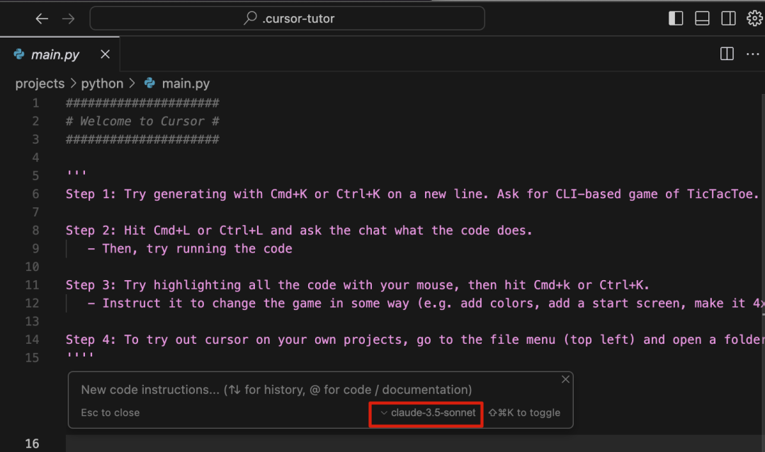
Task: Open the settings gear
Action: pyautogui.click(x=755, y=18)
